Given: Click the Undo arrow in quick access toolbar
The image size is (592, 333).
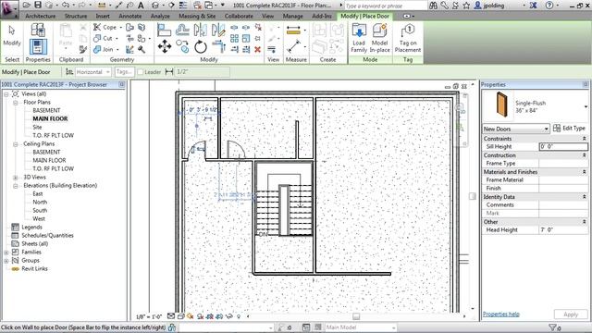Looking at the screenshot, I should 66,6.
